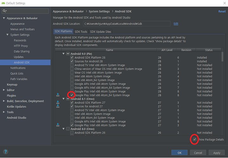Select Plugins settings page
Image resolution: width=228 pixels, height=158 pixels.
point(11,95)
